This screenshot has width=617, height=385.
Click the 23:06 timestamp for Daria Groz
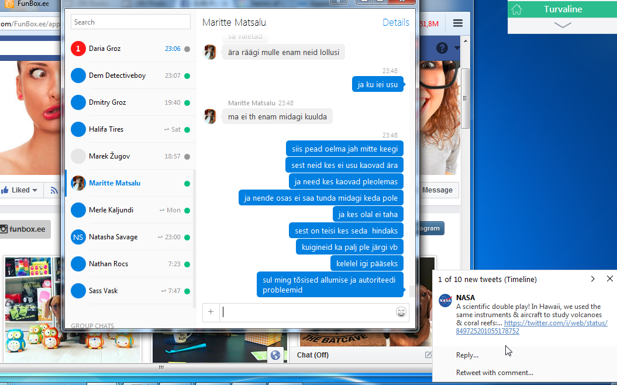pyautogui.click(x=173, y=49)
